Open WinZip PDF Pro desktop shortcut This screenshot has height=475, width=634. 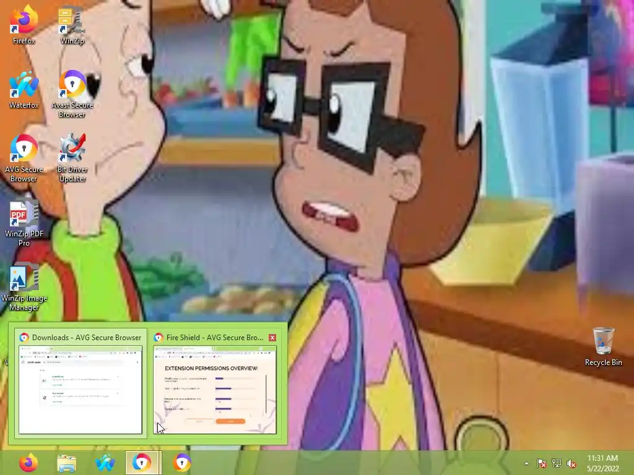click(24, 223)
